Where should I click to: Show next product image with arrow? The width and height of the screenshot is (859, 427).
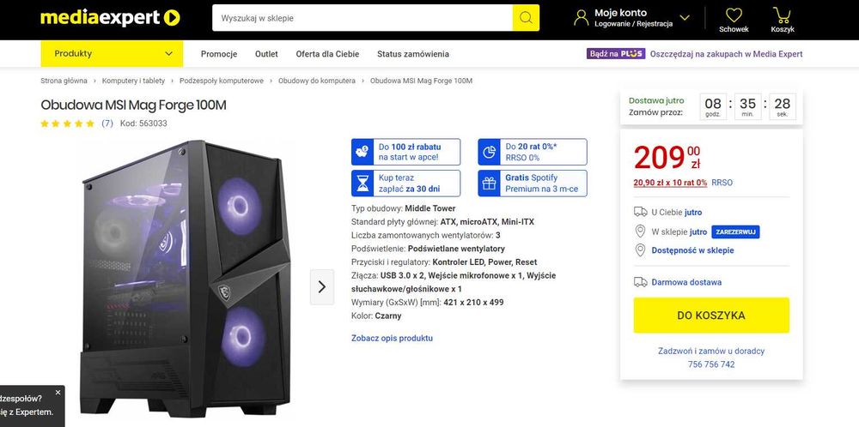321,286
